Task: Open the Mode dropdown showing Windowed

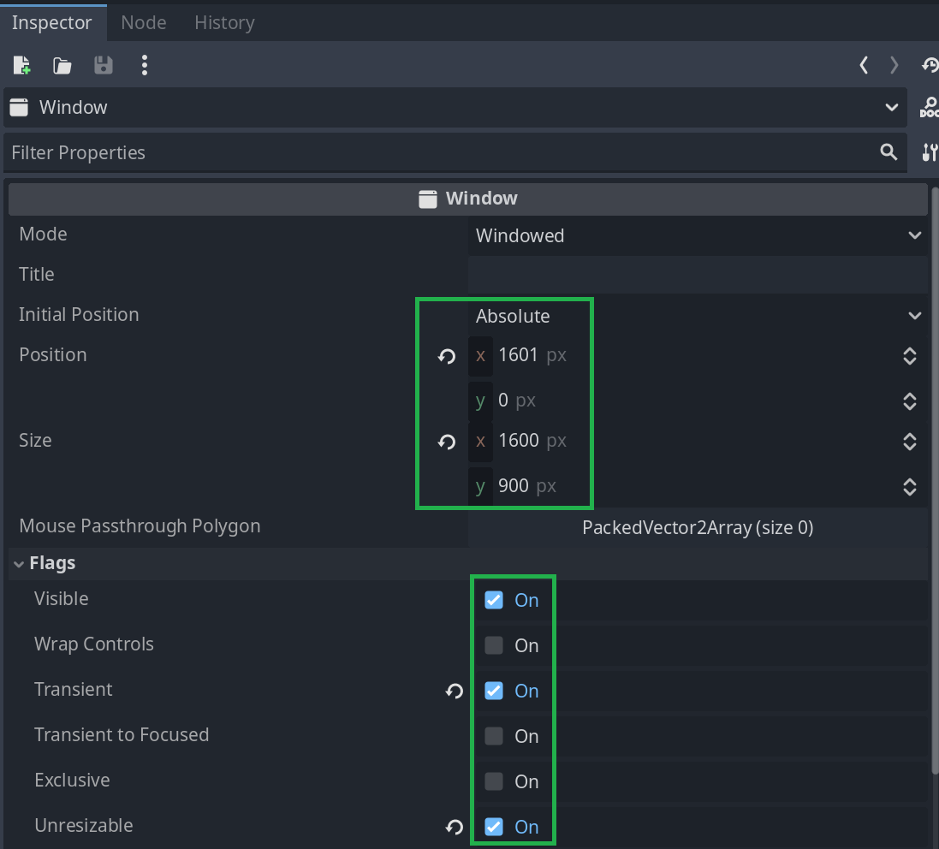Action: (698, 235)
